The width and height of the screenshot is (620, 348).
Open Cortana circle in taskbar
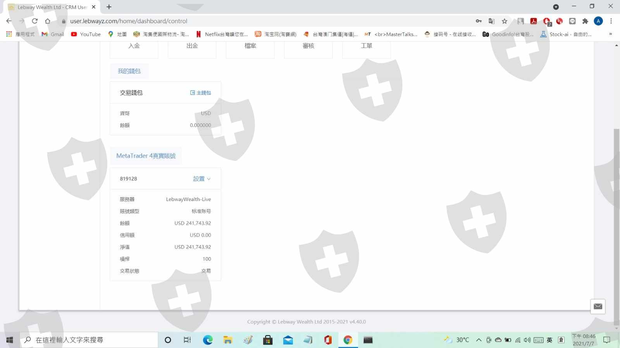click(168, 340)
